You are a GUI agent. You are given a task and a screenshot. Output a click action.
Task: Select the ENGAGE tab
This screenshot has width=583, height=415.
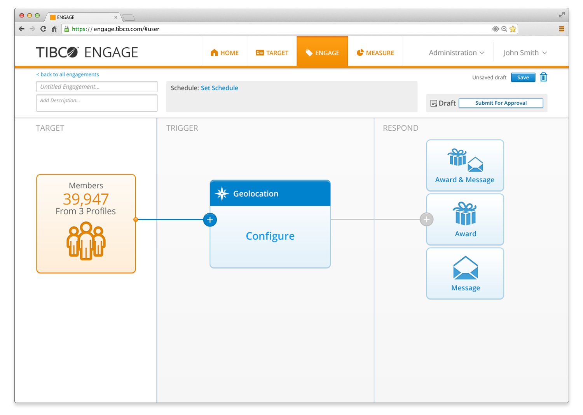[322, 52]
